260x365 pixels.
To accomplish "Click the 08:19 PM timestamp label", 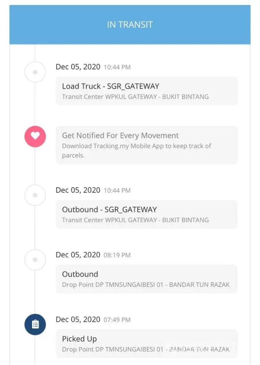I will click(117, 255).
